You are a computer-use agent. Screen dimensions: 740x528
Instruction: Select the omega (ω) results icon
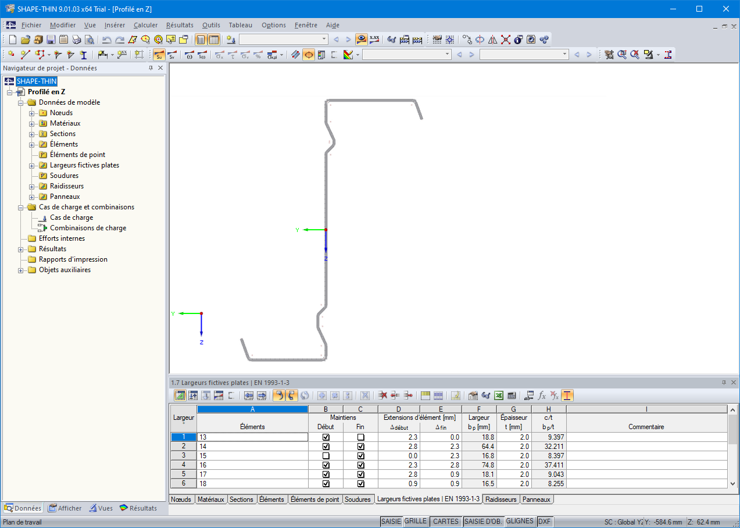189,55
